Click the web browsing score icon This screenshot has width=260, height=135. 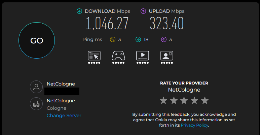tap(94, 57)
